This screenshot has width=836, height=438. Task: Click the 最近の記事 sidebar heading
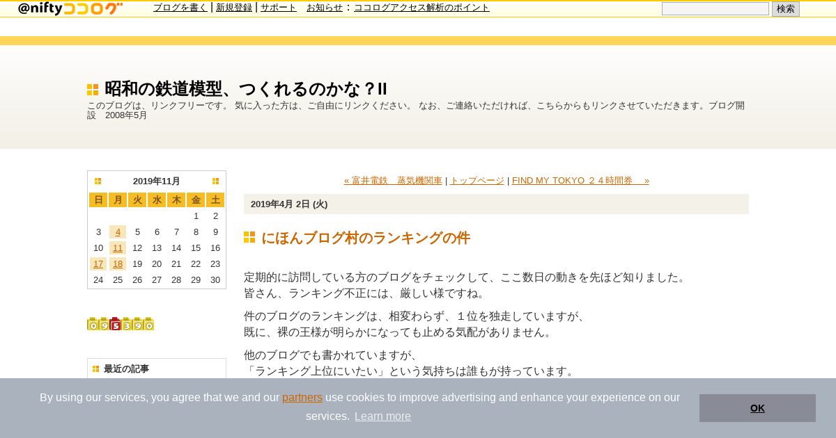[x=126, y=369]
